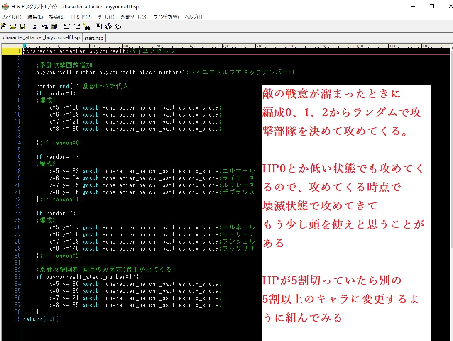Click the stacked pages download toolbar icon
This screenshot has width=453, height=341.
tap(109, 27)
